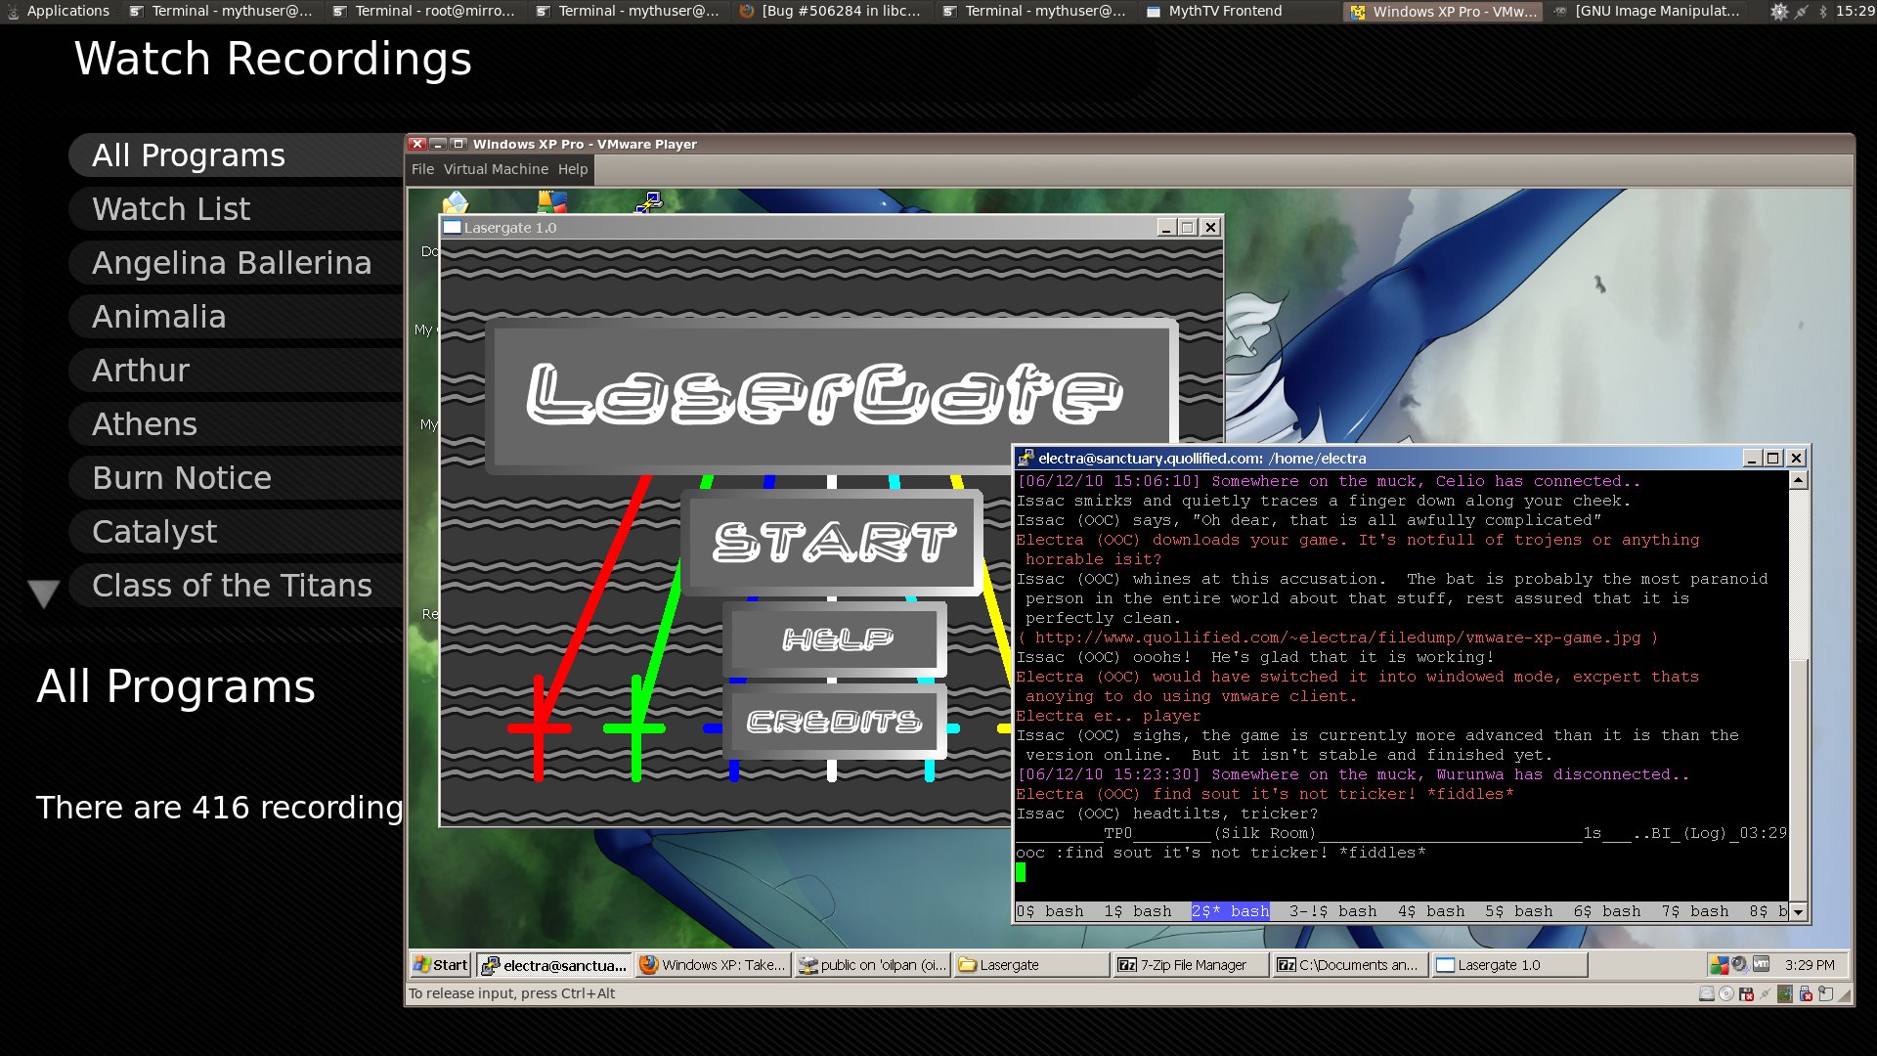This screenshot has height=1056, width=1877.
Task: Open the VMware Player File menu
Action: coord(422,169)
